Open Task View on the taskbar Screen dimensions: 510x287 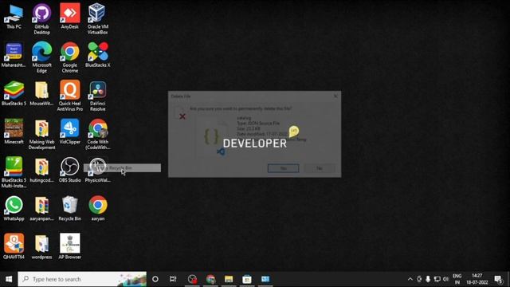[x=173, y=279]
